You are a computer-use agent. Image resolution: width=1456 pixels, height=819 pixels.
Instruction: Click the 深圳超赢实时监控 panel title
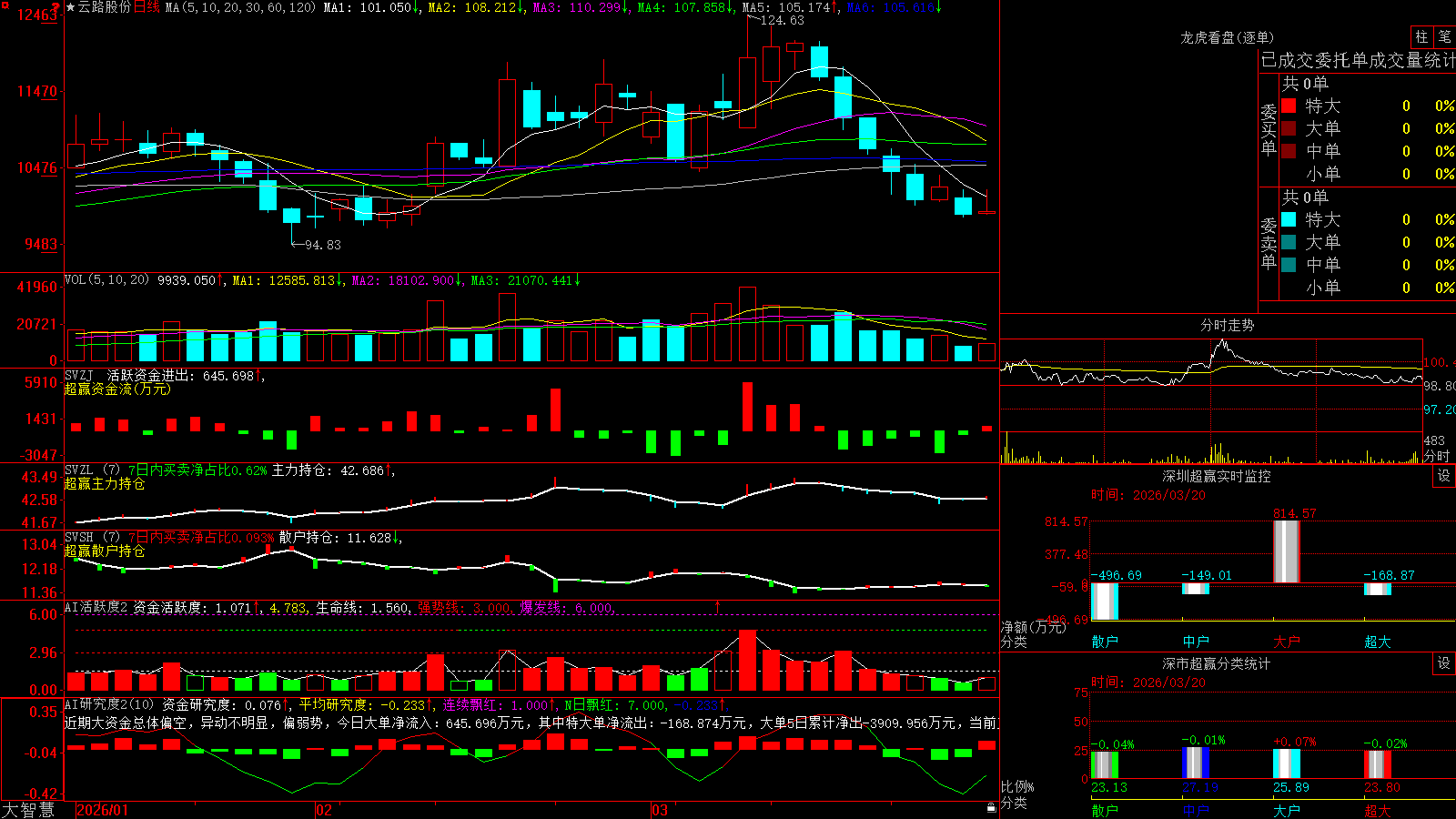[1216, 476]
